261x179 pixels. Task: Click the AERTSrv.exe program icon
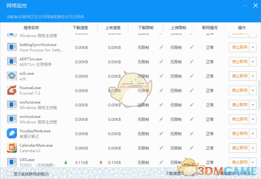(x=12, y=62)
